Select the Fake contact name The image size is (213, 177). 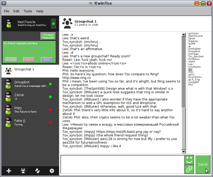click(20, 121)
